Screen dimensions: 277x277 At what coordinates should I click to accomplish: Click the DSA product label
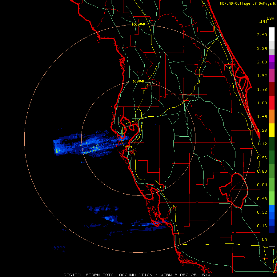point(271,18)
